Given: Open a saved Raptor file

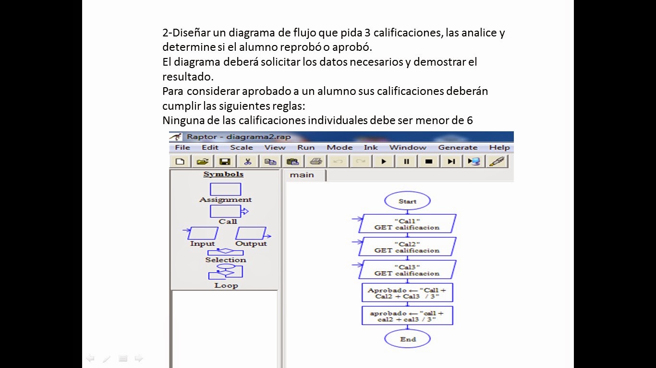Looking at the screenshot, I should click(202, 161).
